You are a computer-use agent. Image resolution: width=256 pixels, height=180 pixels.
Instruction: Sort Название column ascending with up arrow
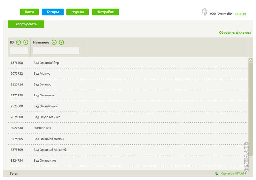tap(54, 42)
